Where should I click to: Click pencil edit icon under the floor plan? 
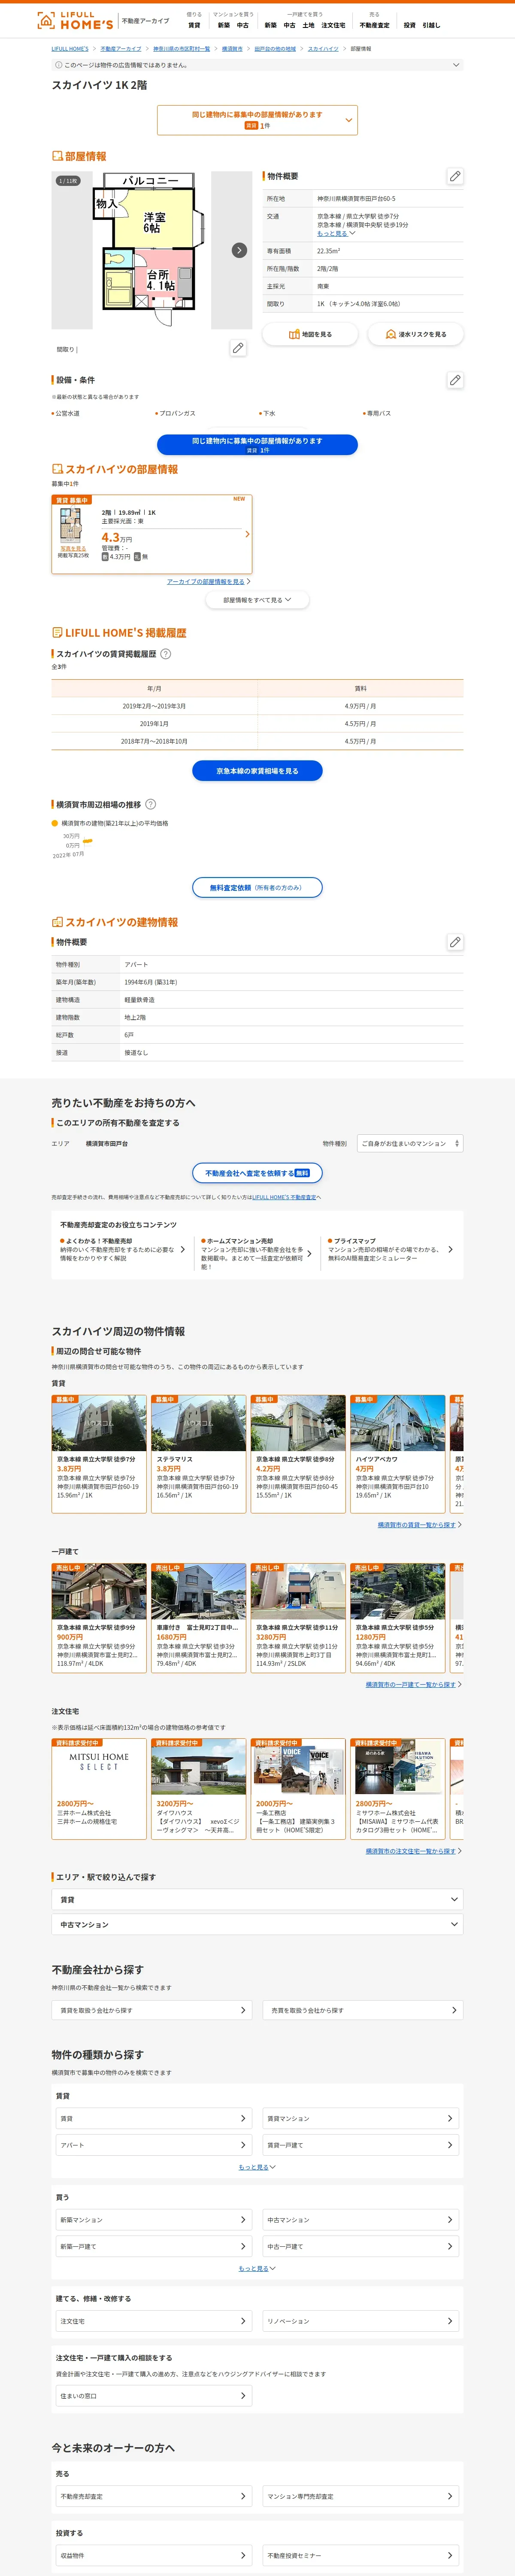238,348
